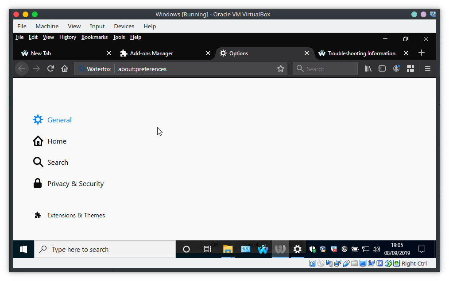Open the Waterfox File menu
449x281 pixels.
pyautogui.click(x=19, y=37)
